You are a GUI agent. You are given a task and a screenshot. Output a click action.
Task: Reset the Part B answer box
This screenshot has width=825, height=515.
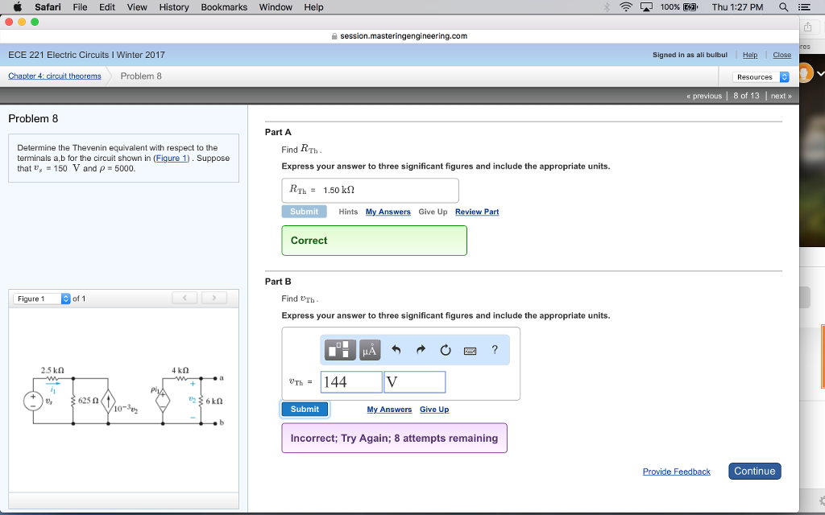[446, 349]
